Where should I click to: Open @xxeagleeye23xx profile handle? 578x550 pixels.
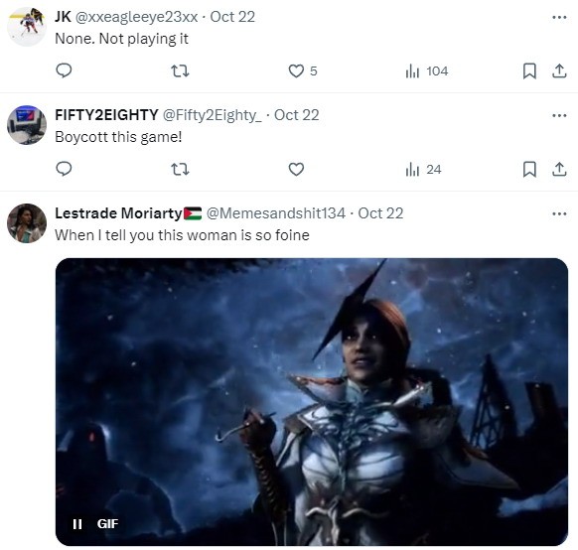[x=136, y=17]
